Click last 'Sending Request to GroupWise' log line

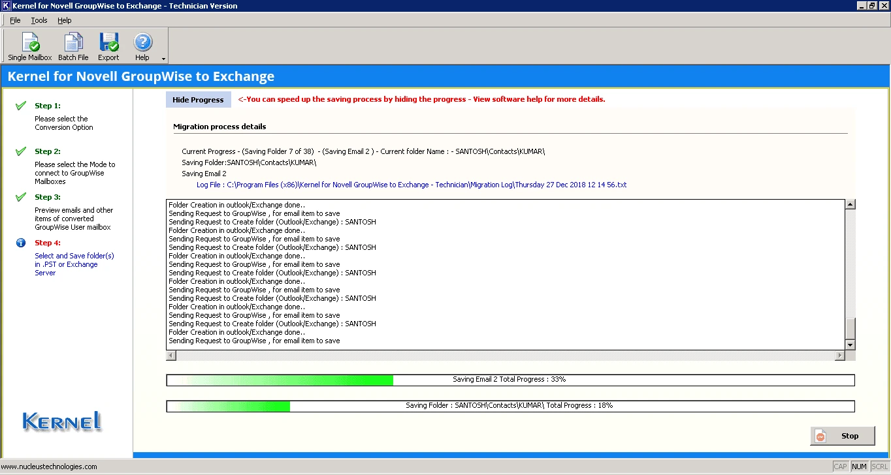pyautogui.click(x=254, y=341)
